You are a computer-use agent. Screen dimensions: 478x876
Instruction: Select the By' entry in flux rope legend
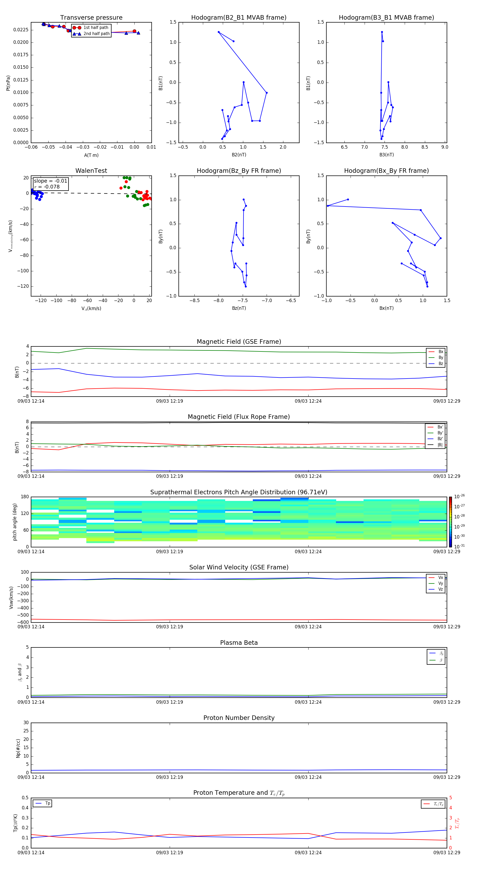click(x=436, y=433)
